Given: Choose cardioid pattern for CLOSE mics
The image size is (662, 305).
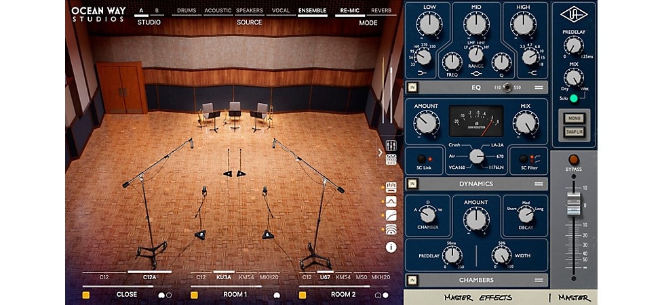Looking at the screenshot, I should [161, 295].
